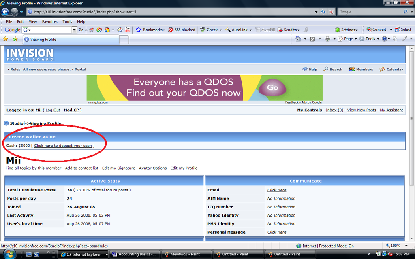Screen dimensions: 415x259
Task: Click the Home icon in command bar
Action: (x=298, y=39)
